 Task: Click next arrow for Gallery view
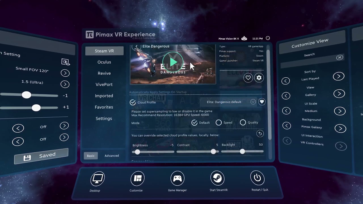pyautogui.click(x=339, y=93)
